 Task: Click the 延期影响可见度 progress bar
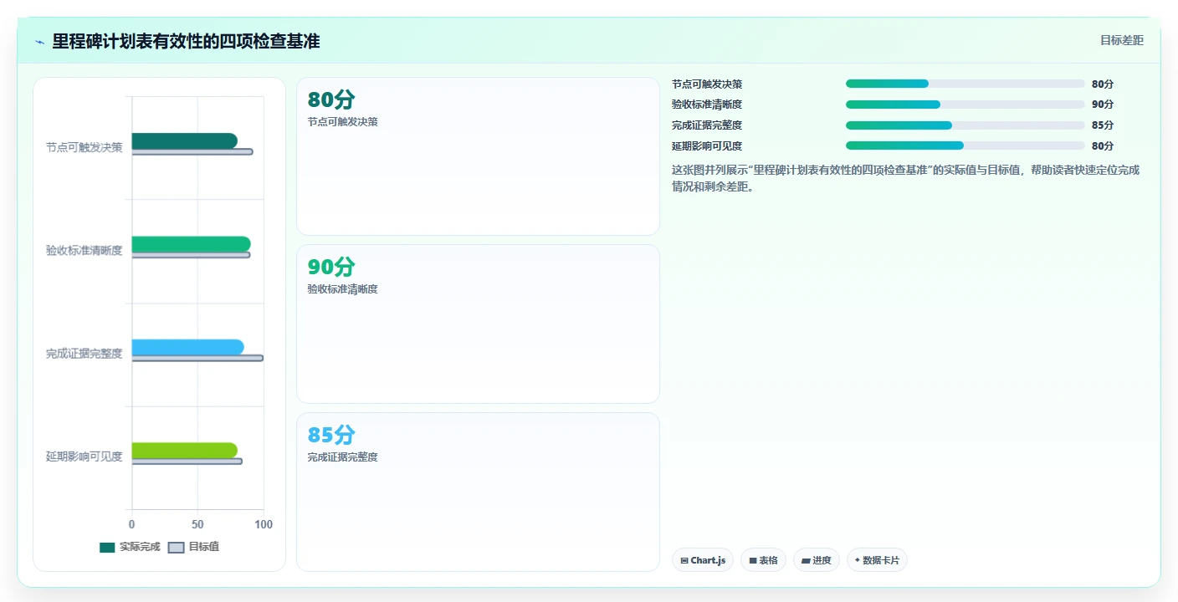(x=965, y=145)
